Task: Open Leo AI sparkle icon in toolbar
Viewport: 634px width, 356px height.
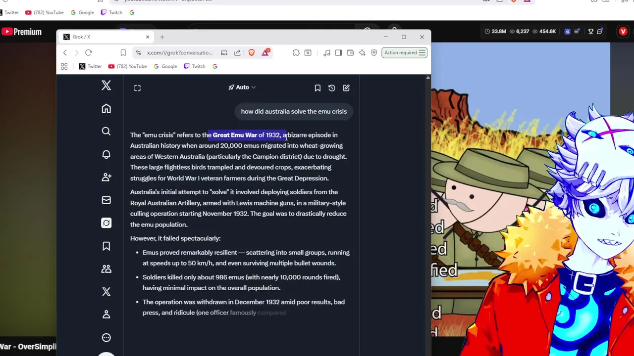Action: pos(362,53)
